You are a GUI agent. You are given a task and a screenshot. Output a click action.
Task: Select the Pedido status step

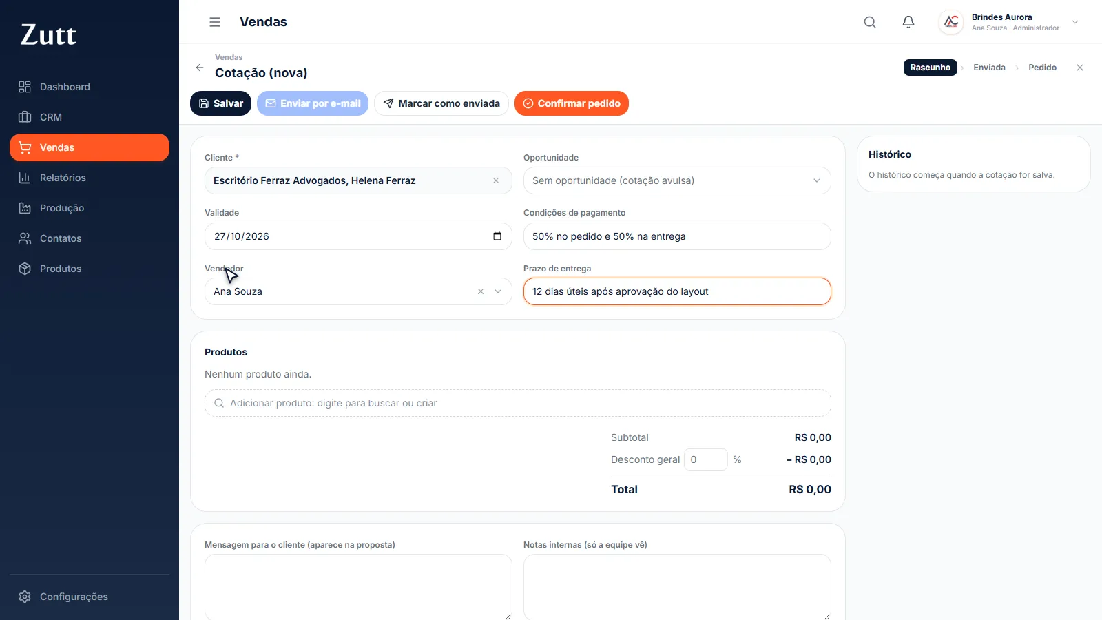(x=1042, y=68)
